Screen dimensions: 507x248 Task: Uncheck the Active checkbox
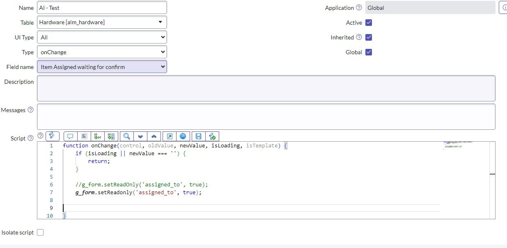click(x=369, y=23)
